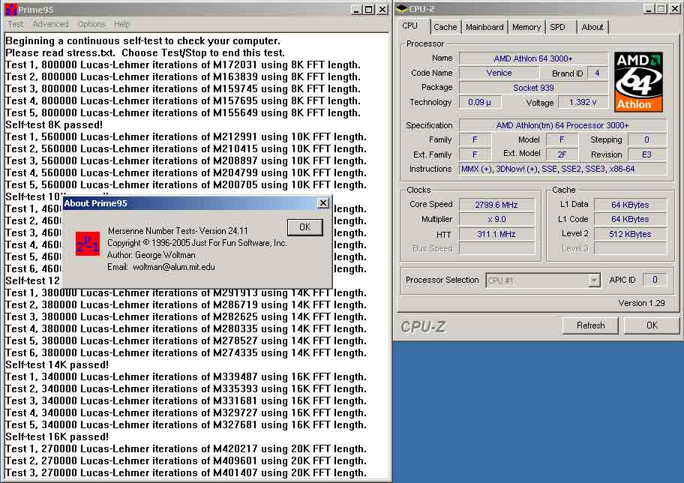Click the empty Level 3 cache field
This screenshot has height=483, width=684.
click(x=630, y=248)
